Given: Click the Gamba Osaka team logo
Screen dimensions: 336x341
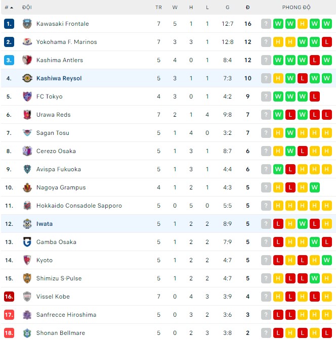Looking at the screenshot, I should pyautogui.click(x=27, y=242).
